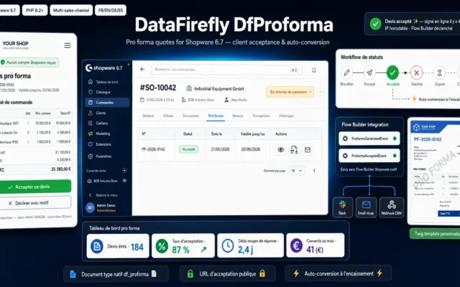460x287 pixels.
Task: Switch to the Pro forma tab
Action: click(216, 116)
